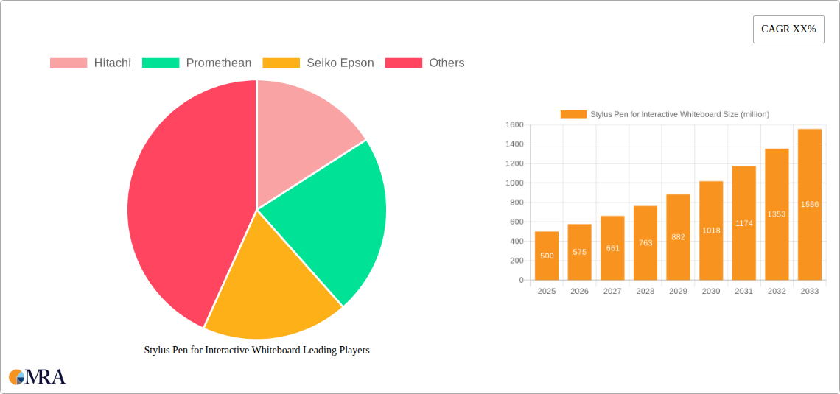Click the 1000 y-axis value

(514, 183)
